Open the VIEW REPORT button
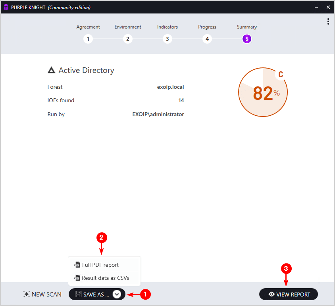The height and width of the screenshot is (306, 335). pyautogui.click(x=289, y=294)
